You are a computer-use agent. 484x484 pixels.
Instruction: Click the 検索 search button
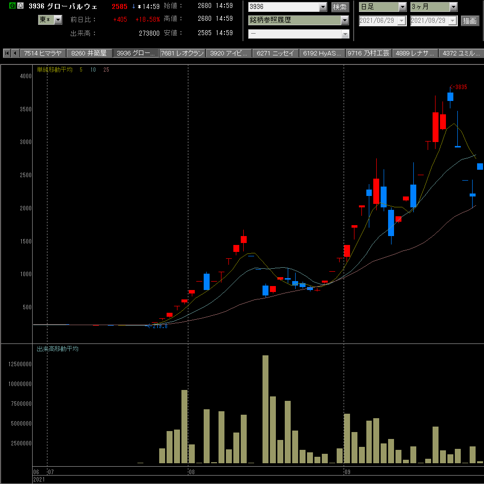pos(340,7)
